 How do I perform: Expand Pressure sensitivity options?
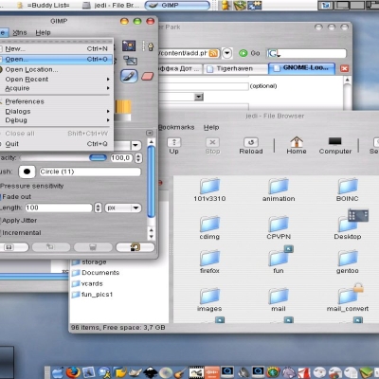(x=31, y=186)
